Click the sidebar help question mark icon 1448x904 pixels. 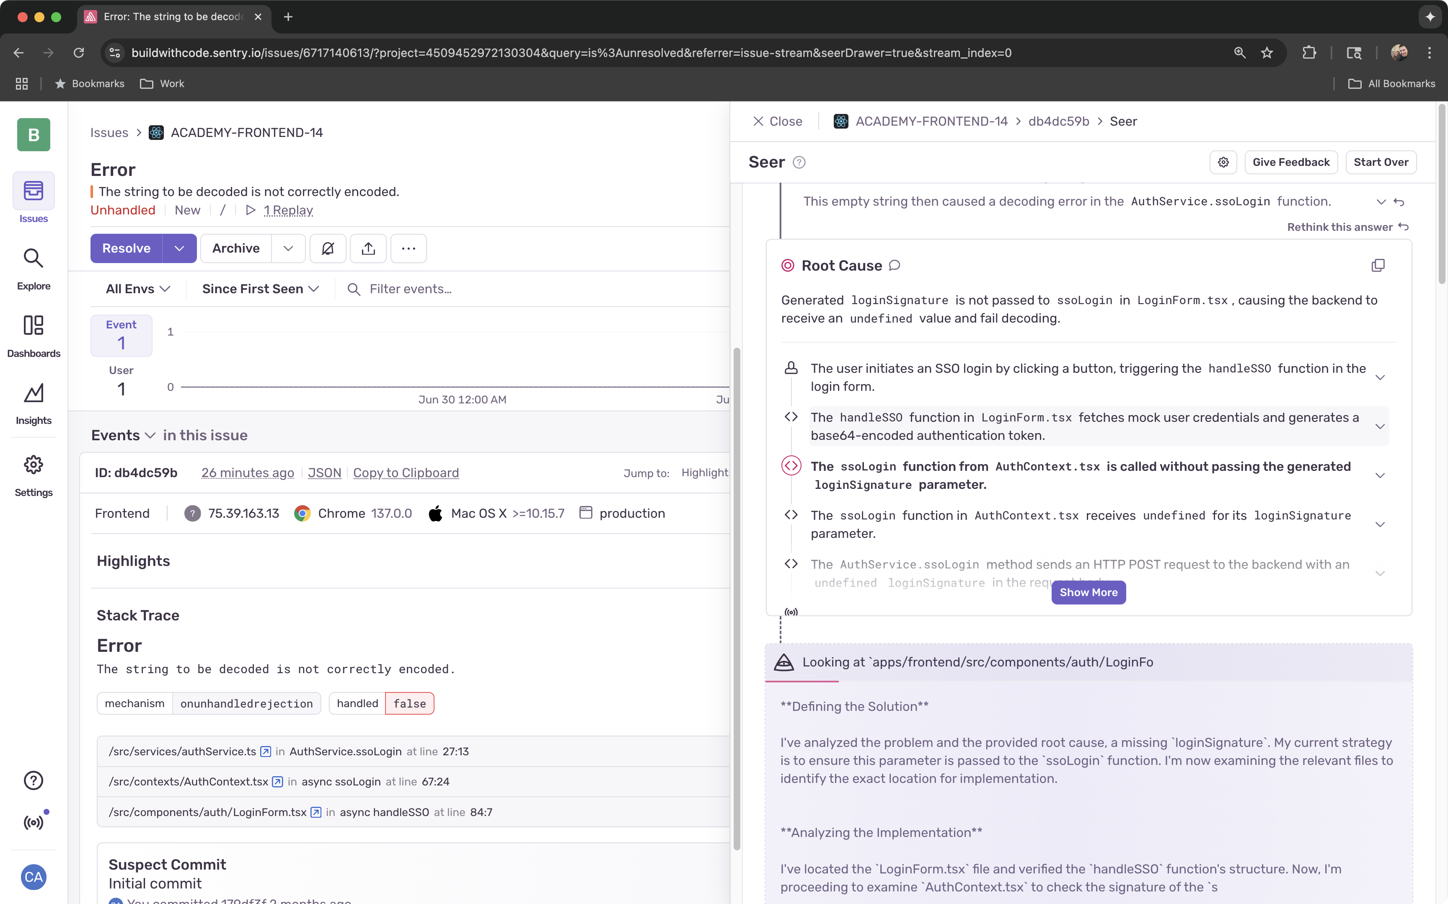click(x=34, y=780)
